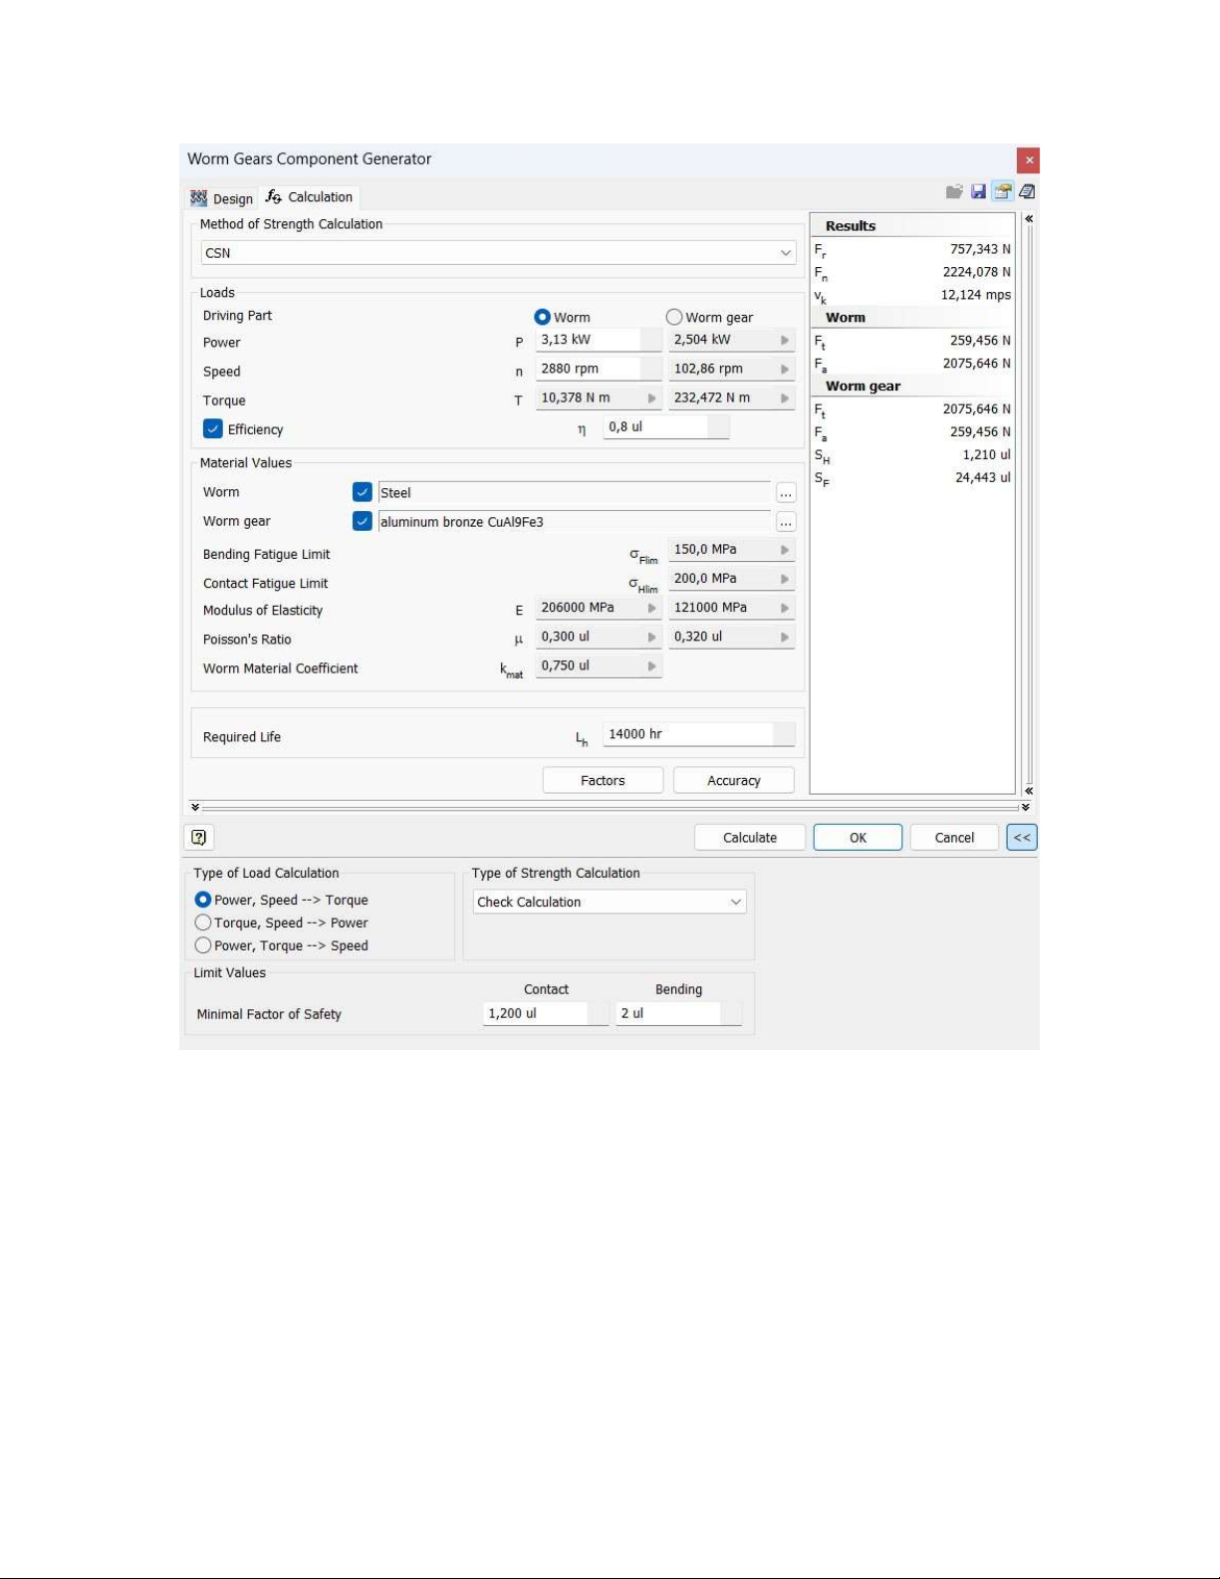Select the Calculation tab
The height and width of the screenshot is (1579, 1220).
310,197
